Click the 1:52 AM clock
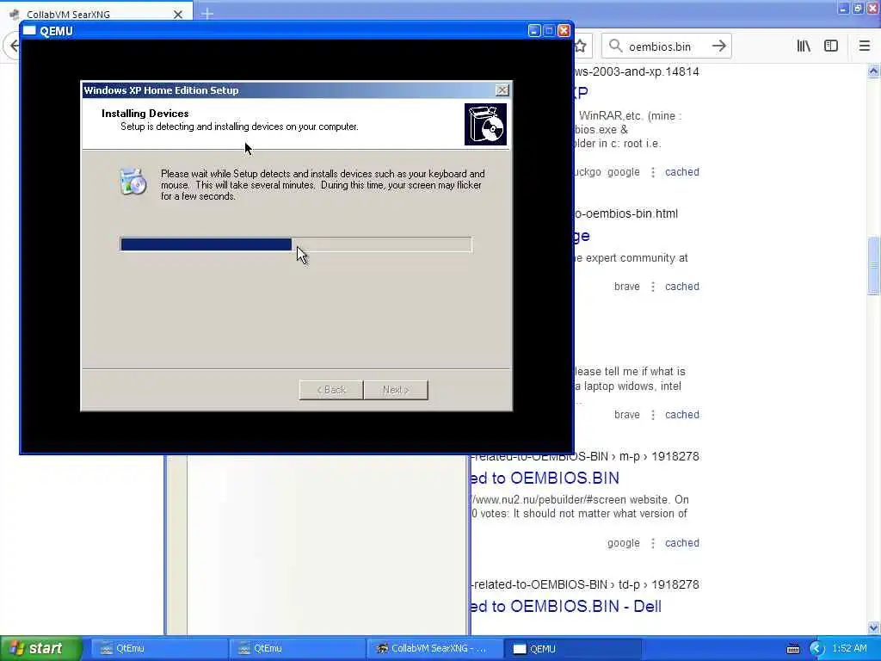Image resolution: width=881 pixels, height=661 pixels. (x=849, y=649)
